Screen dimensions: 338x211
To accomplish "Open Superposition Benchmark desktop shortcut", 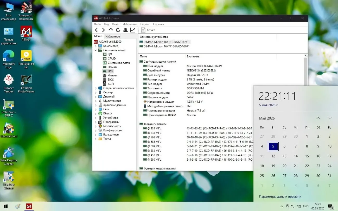I will pos(26,11).
